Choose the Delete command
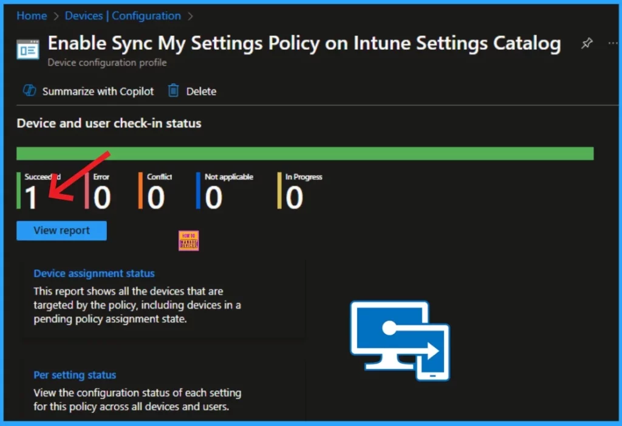The width and height of the screenshot is (622, 426). [201, 92]
